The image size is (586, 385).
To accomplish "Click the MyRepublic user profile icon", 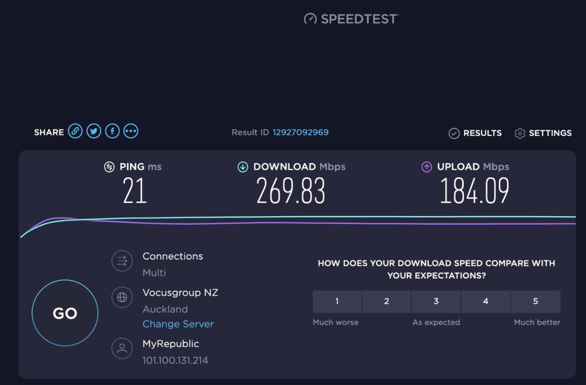I will pyautogui.click(x=122, y=348).
